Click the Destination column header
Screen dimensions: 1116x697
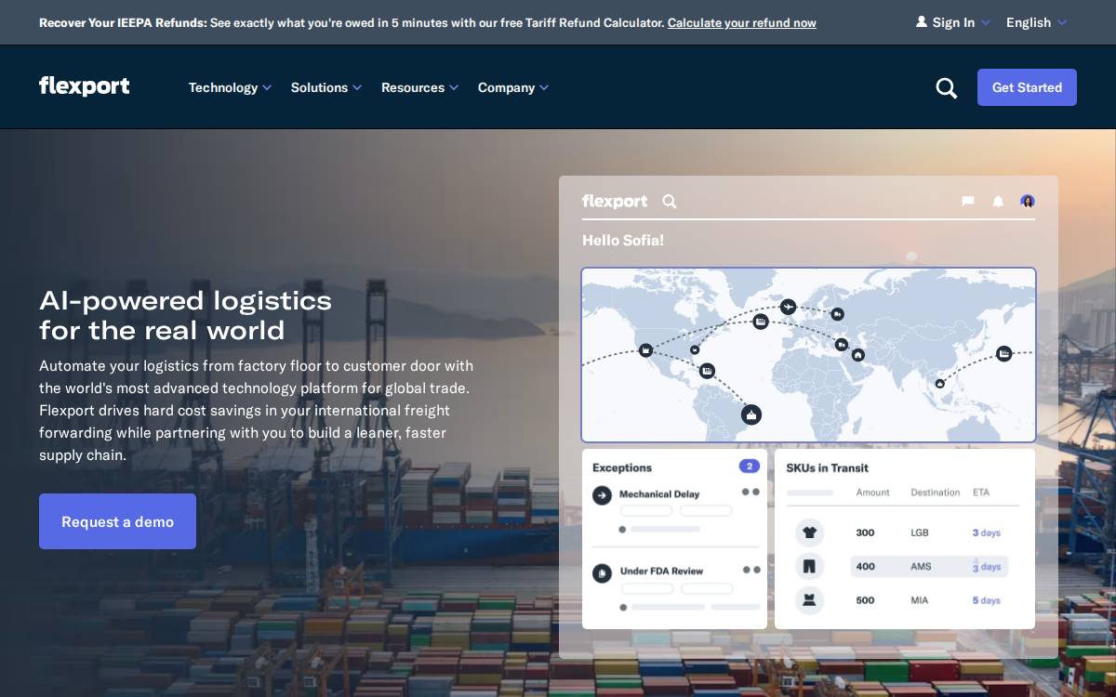[935, 493]
